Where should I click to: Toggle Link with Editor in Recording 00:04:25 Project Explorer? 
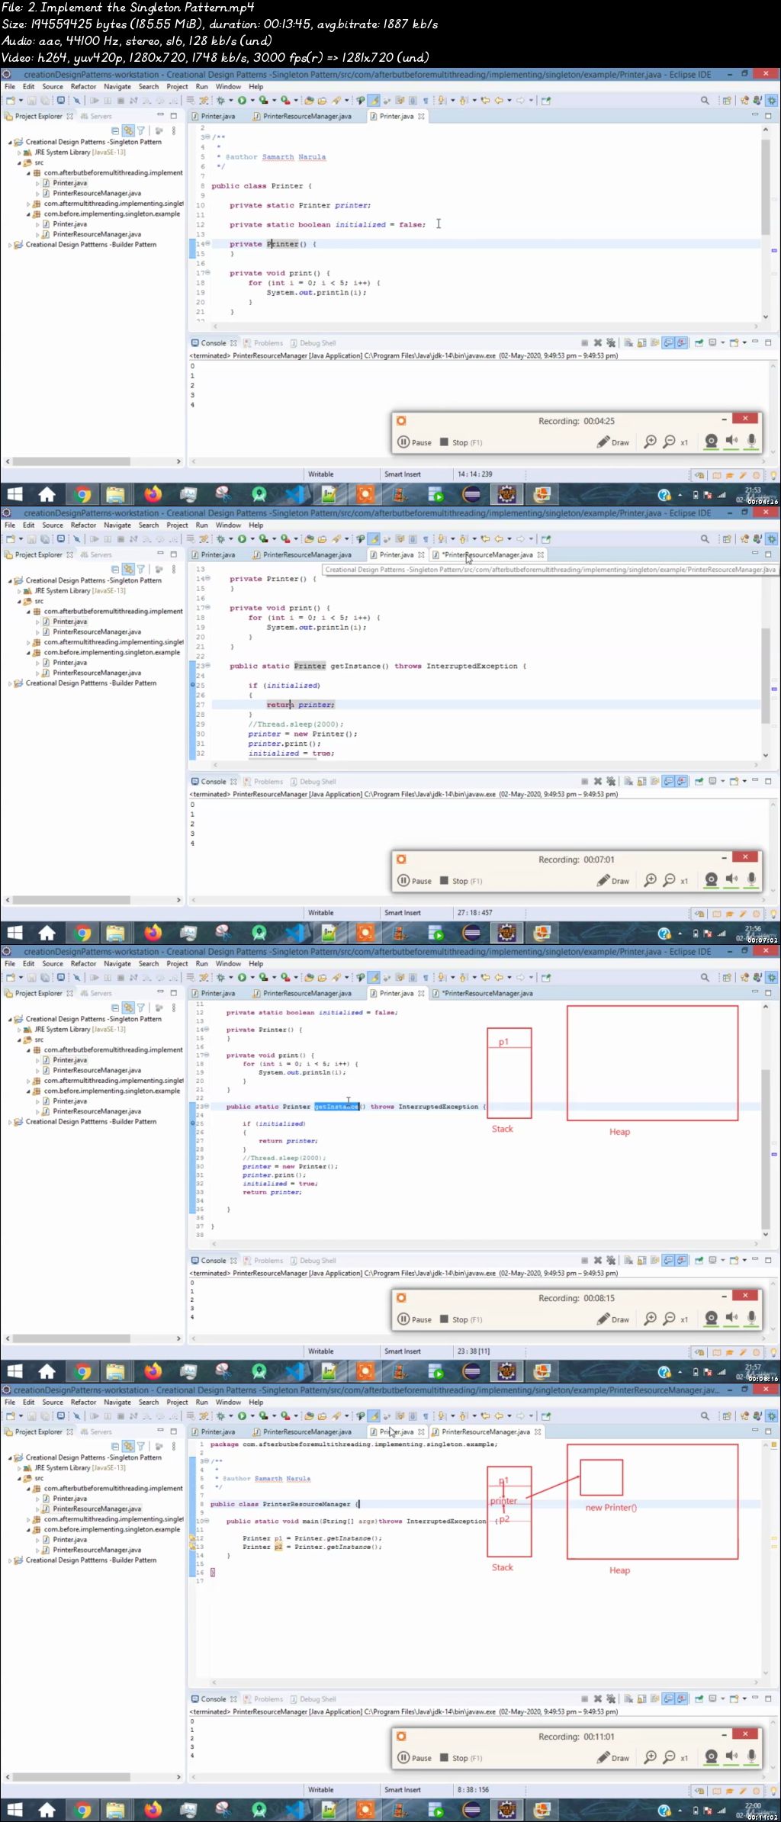click(128, 131)
